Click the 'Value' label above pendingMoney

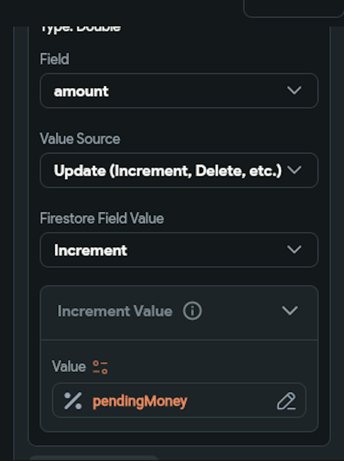tap(69, 366)
